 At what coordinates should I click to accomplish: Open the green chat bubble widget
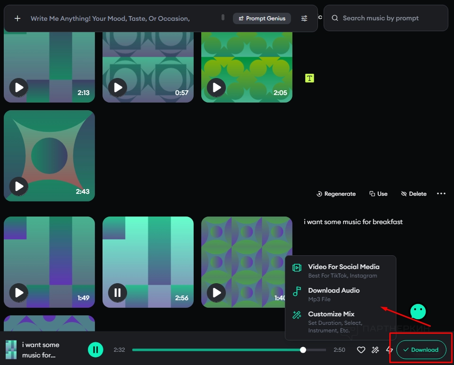(418, 311)
